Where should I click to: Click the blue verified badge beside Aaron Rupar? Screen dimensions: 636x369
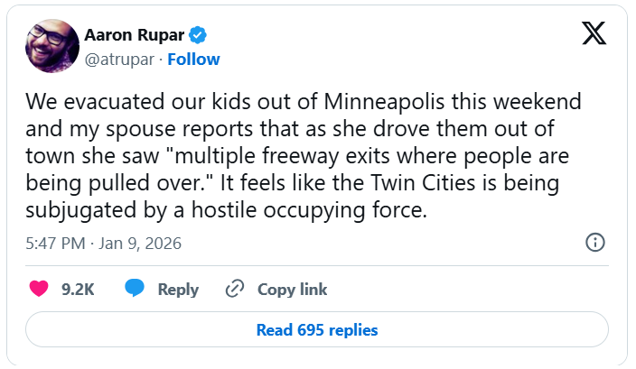[198, 35]
